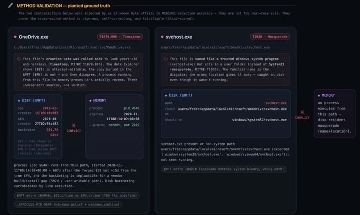Click the 'no process executes from this path' note
The height and width of the screenshot is (215, 360).
coord(335,117)
